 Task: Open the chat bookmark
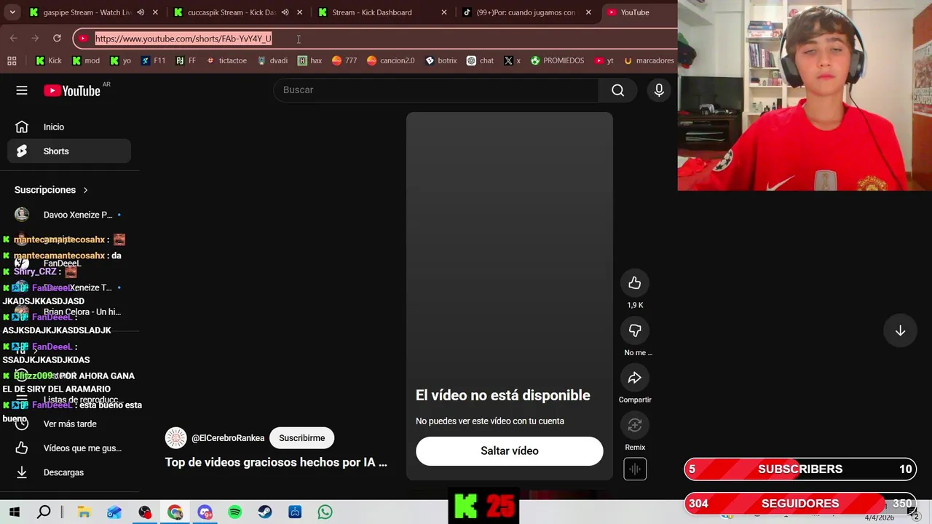pos(481,60)
